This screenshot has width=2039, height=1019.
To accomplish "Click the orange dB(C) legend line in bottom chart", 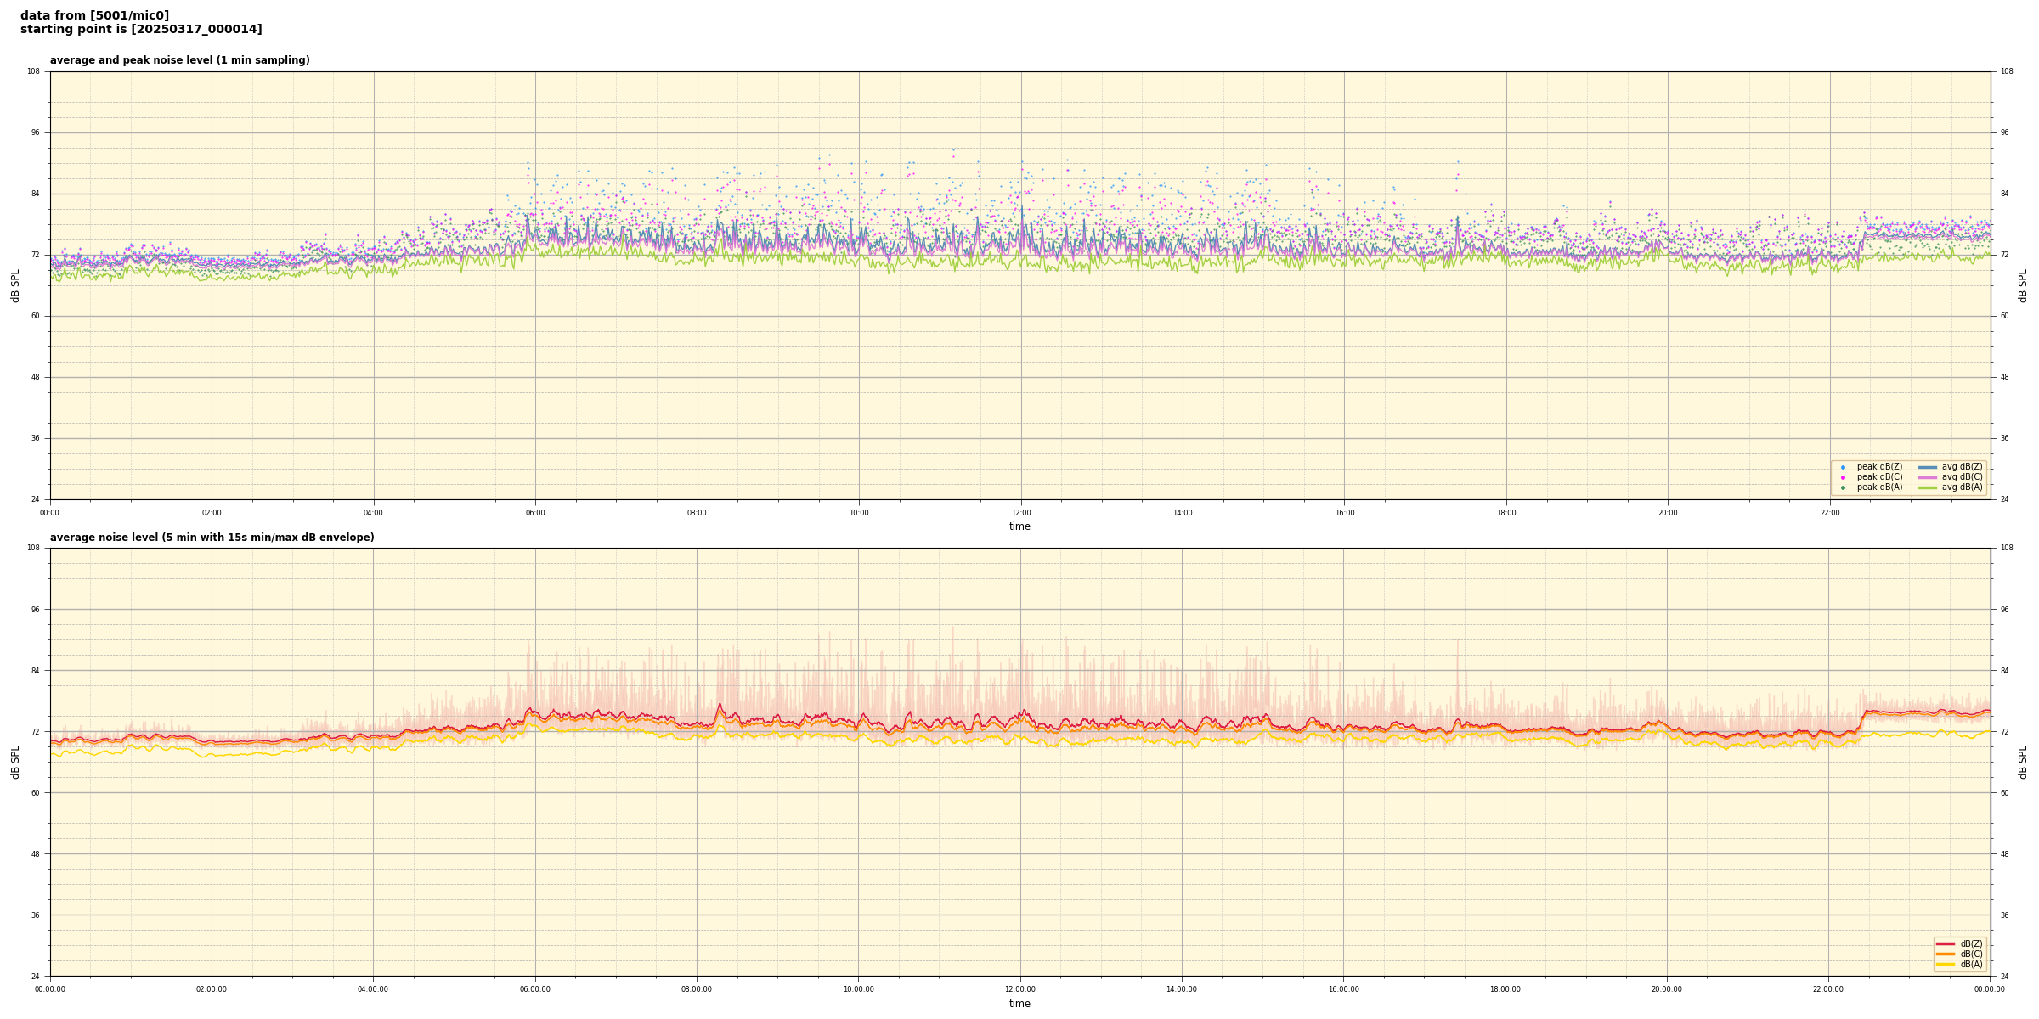I will coord(1946,954).
